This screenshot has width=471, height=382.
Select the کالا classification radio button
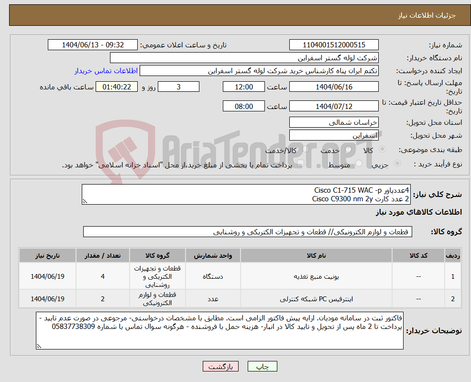click(382, 149)
